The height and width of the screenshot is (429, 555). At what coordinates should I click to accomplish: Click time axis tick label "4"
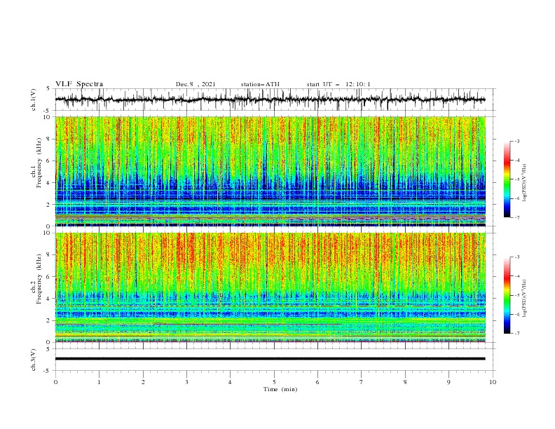[x=230, y=382]
